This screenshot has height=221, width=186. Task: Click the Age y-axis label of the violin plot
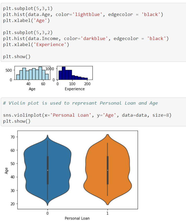(x=7, y=171)
